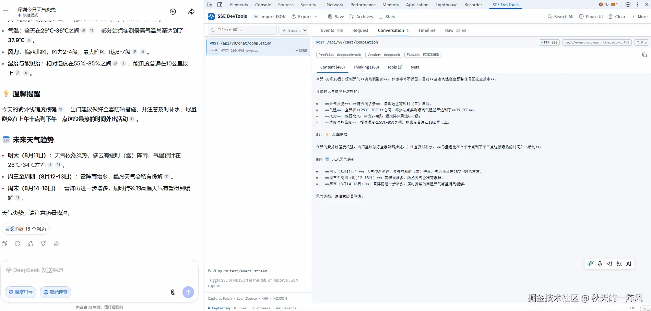Switch to the Sources tab
The width and height of the screenshot is (651, 311).
point(286,4)
